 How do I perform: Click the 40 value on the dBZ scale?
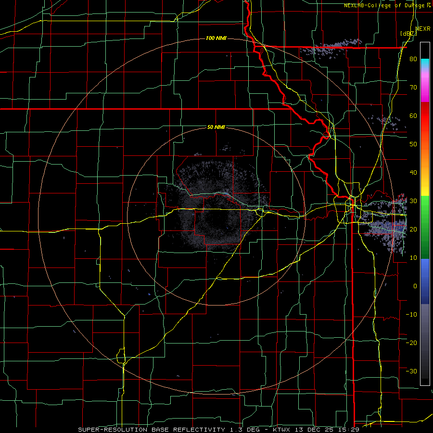[413, 173]
